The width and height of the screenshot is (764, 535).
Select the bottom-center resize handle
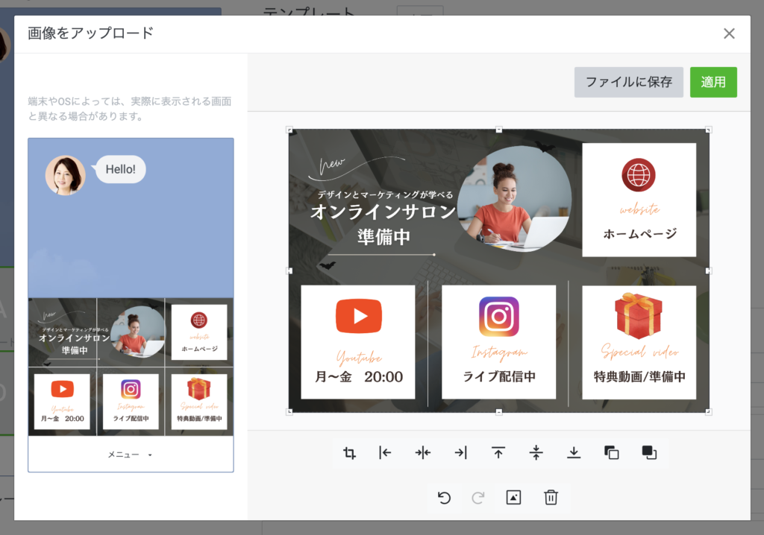(x=499, y=412)
